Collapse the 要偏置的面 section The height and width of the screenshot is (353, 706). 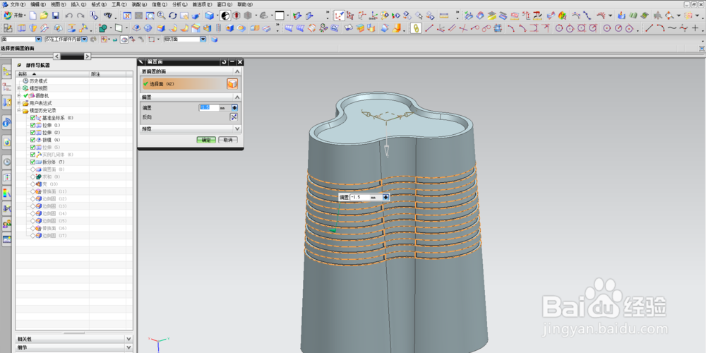coord(237,71)
